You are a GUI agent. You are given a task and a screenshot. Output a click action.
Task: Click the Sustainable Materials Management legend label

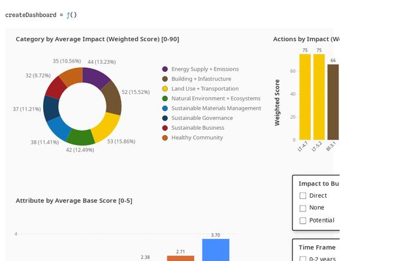[x=216, y=108]
